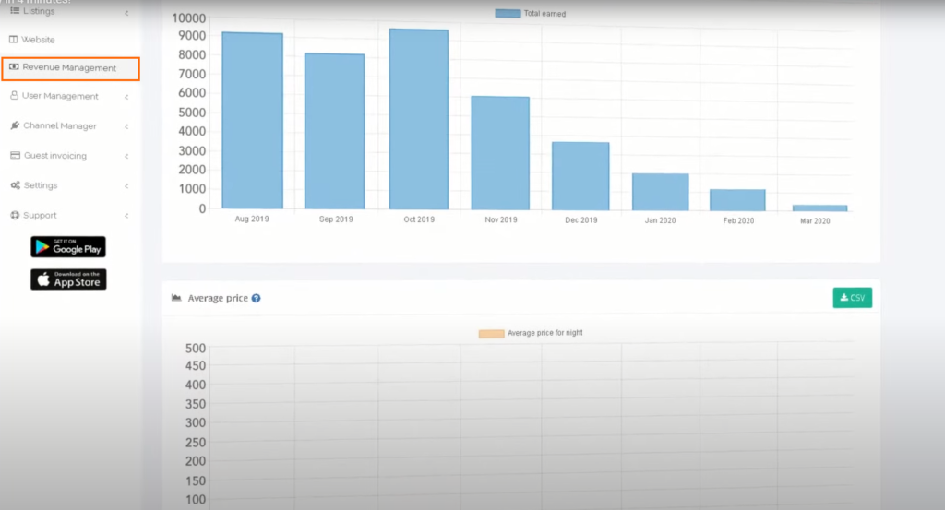Click the User Management person icon

[x=15, y=96]
